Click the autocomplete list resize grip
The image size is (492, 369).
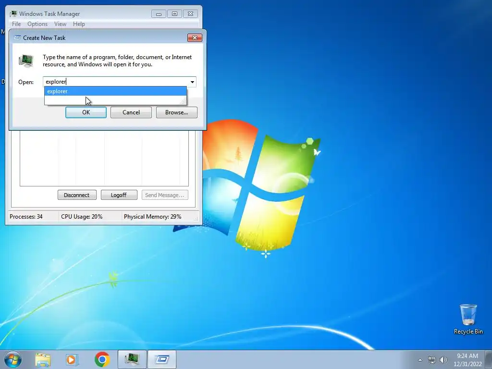(183, 101)
